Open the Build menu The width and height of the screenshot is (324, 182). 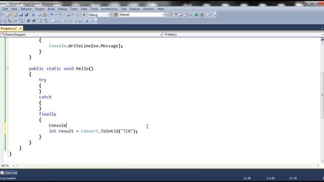51,9
